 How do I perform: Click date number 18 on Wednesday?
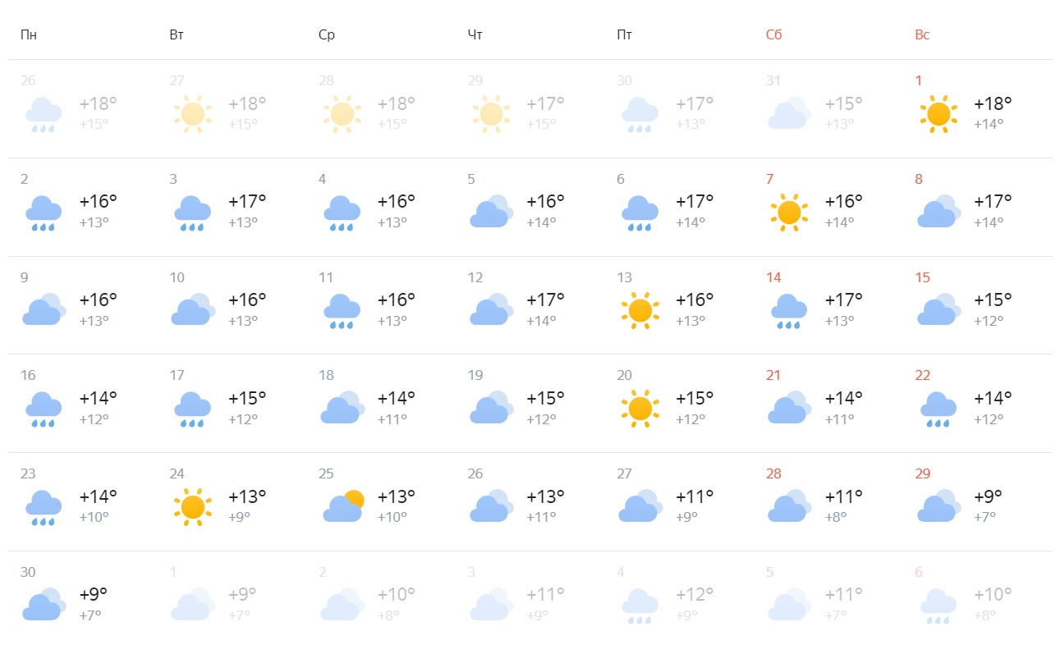326,375
